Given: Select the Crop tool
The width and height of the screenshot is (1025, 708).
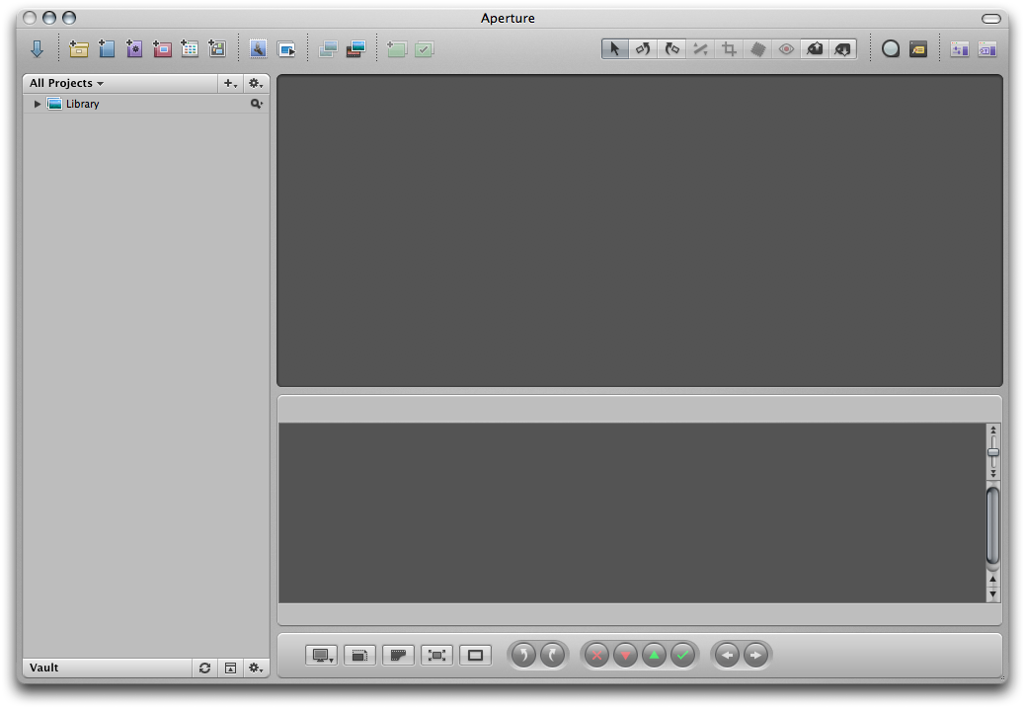Looking at the screenshot, I should 729,48.
